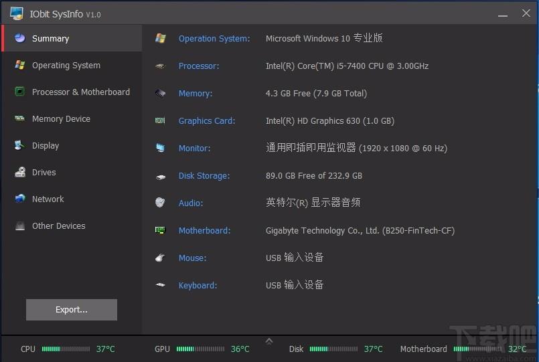Click the Monitor: label link
Screen dimensions: 539x362
[194, 149]
